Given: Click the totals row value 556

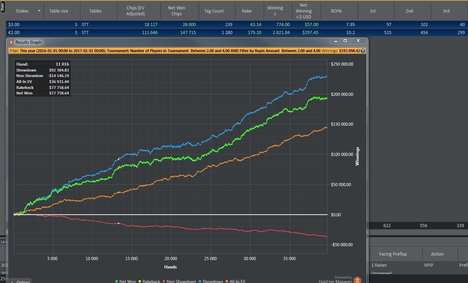Looking at the screenshot, I should click(423, 225).
